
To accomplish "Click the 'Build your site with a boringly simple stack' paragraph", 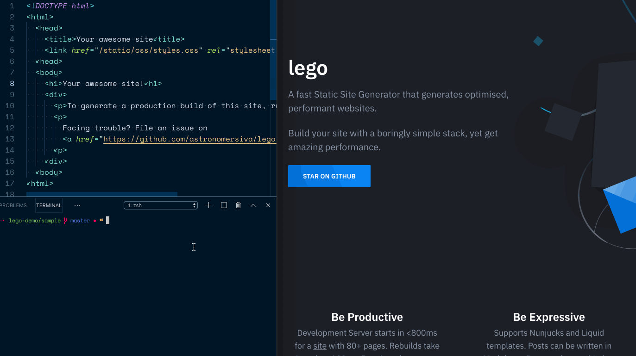I will click(393, 140).
